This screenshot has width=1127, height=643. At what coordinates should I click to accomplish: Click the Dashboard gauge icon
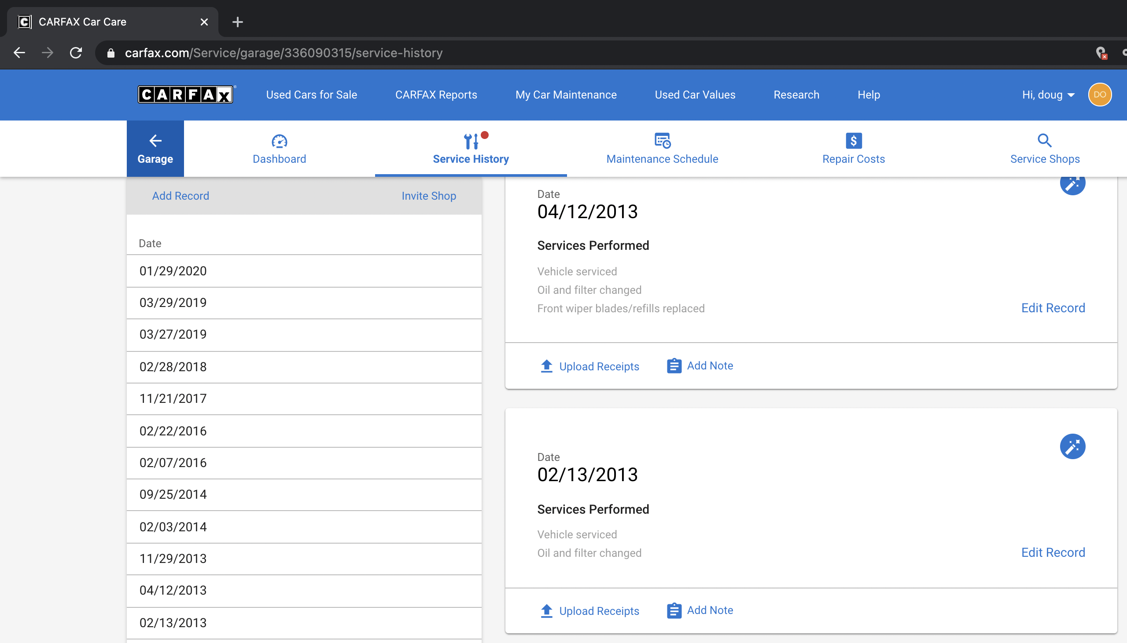pos(279,141)
